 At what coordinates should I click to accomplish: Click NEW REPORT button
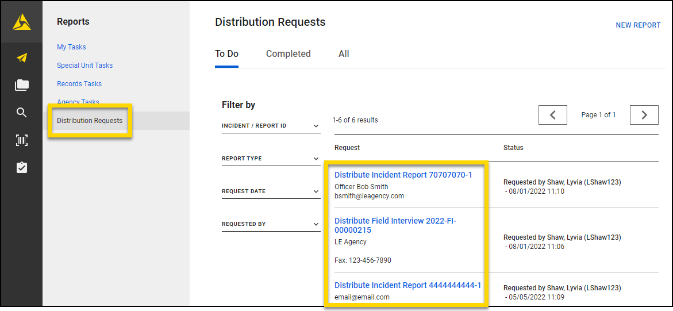639,25
